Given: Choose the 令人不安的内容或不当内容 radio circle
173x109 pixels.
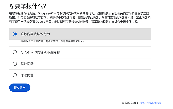Looking at the screenshot, I should click(x=15, y=52).
